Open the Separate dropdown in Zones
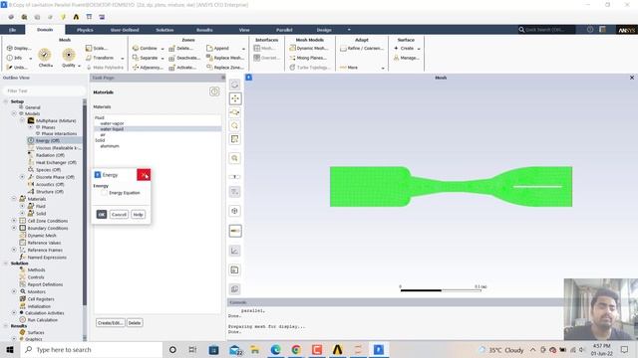Viewport: 638px width, 358px height. point(162,59)
